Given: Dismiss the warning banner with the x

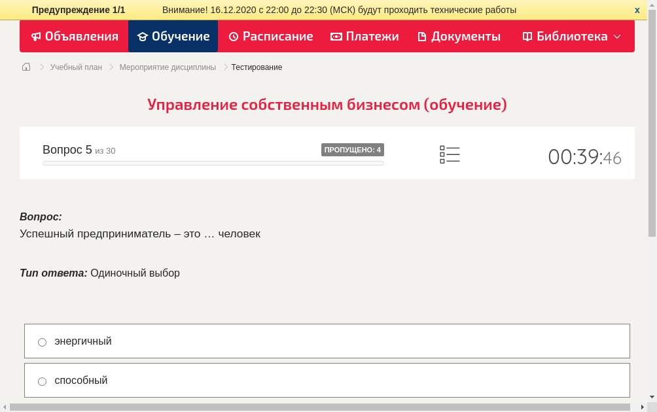Looking at the screenshot, I should point(637,10).
